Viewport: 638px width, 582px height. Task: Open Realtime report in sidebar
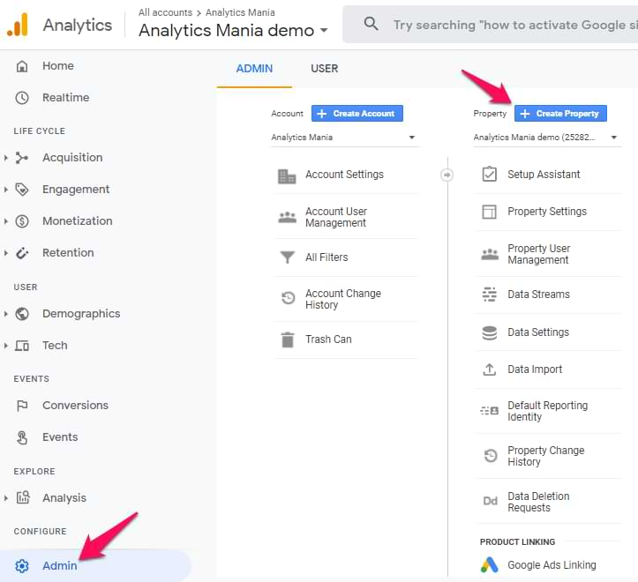coord(65,98)
